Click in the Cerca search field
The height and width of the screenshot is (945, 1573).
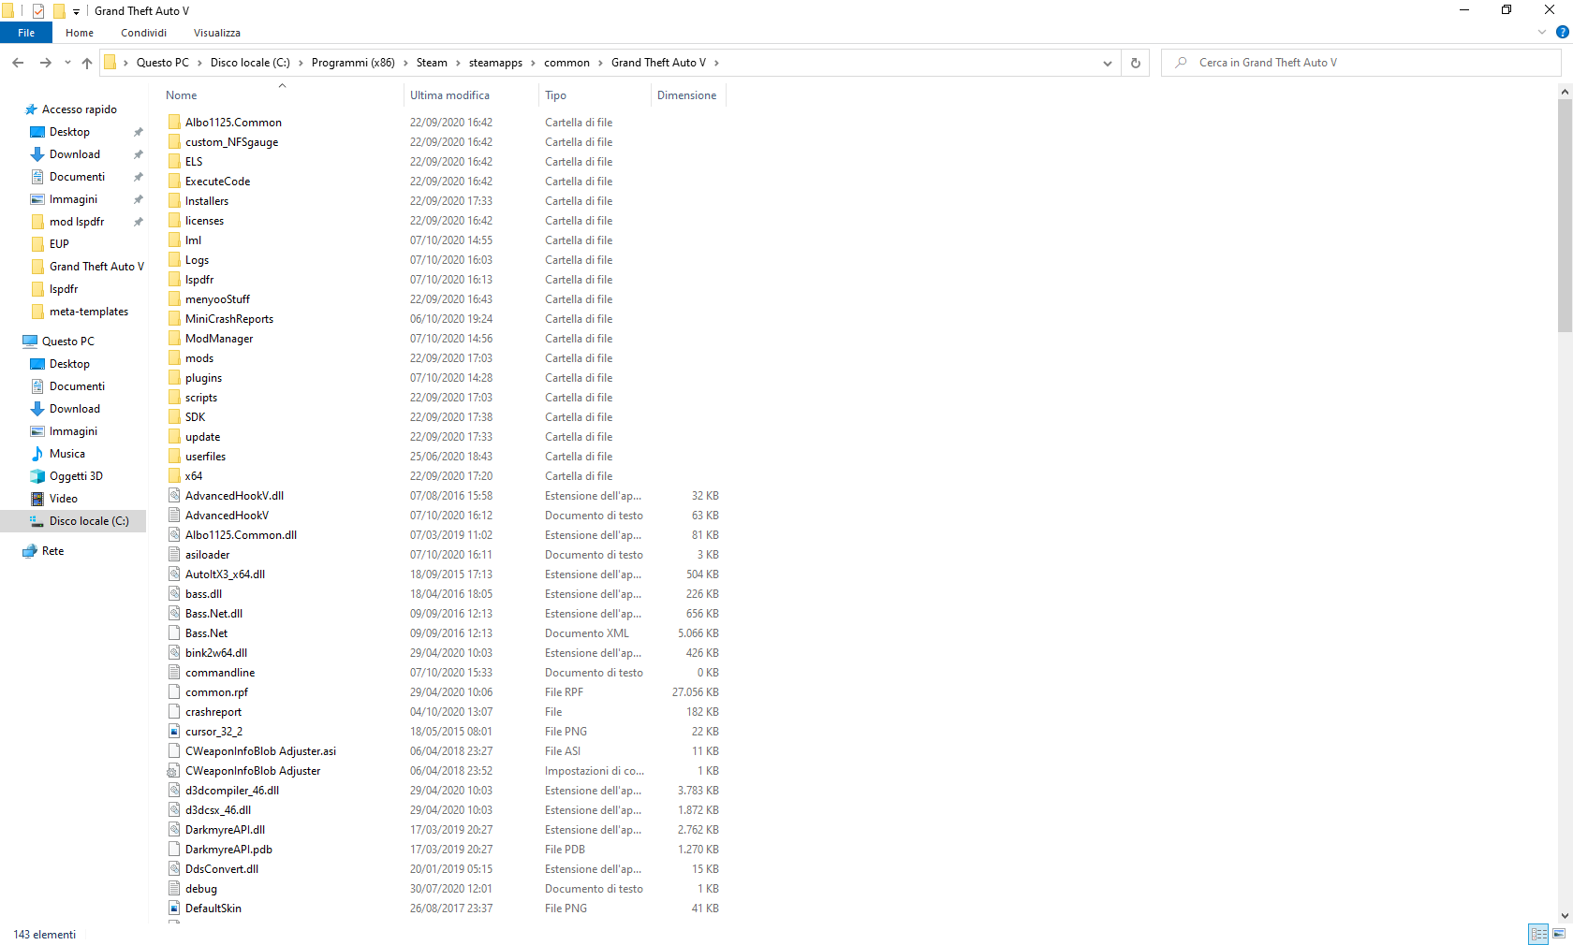[1360, 63]
